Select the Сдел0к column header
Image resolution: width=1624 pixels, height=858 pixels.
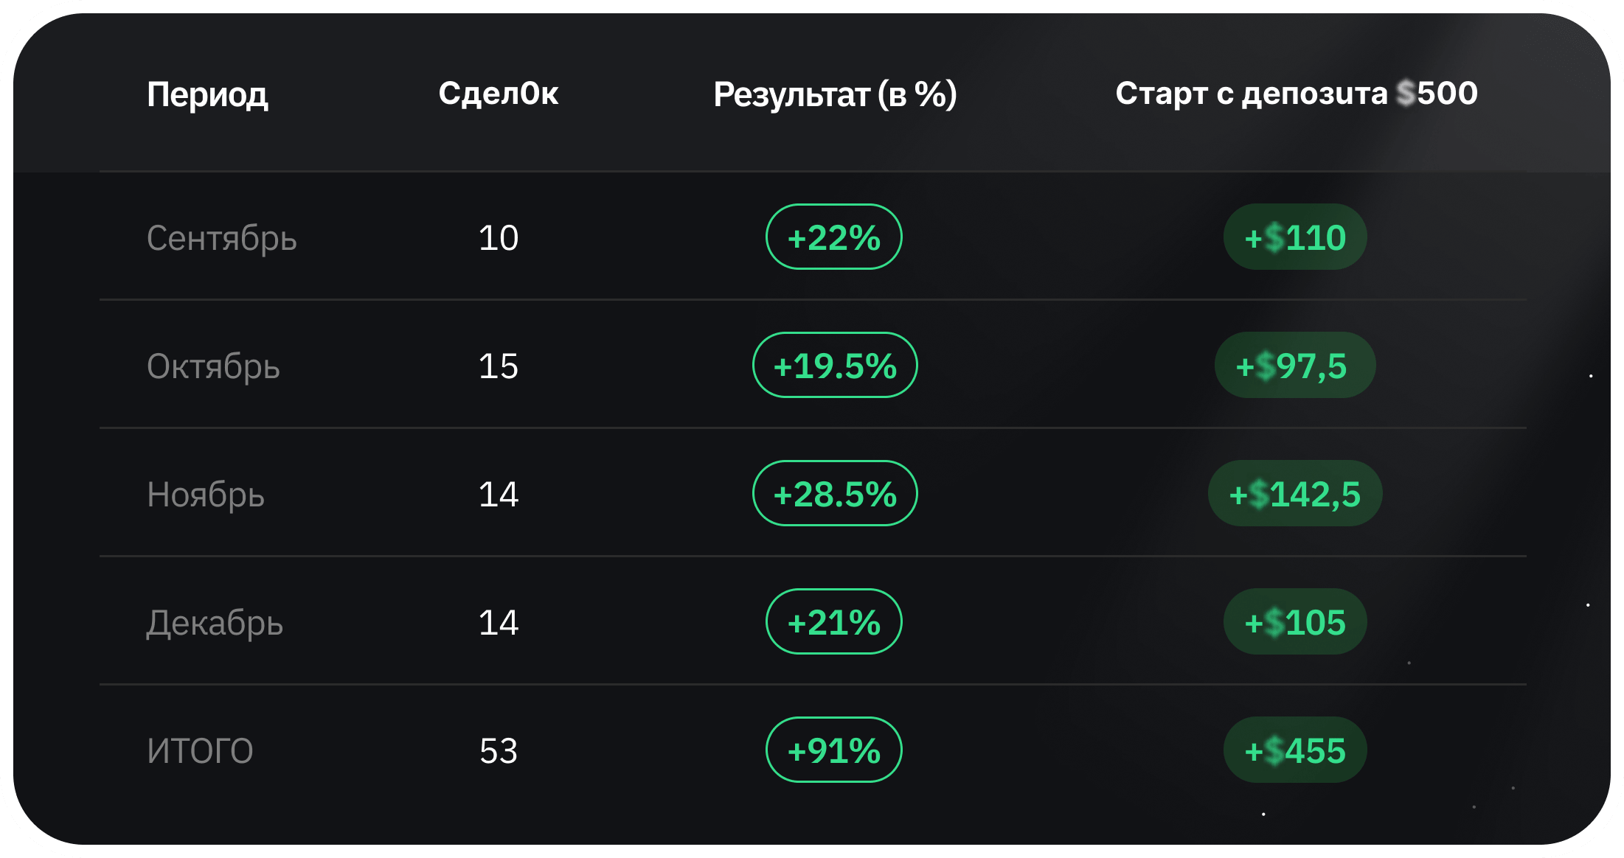tap(498, 94)
